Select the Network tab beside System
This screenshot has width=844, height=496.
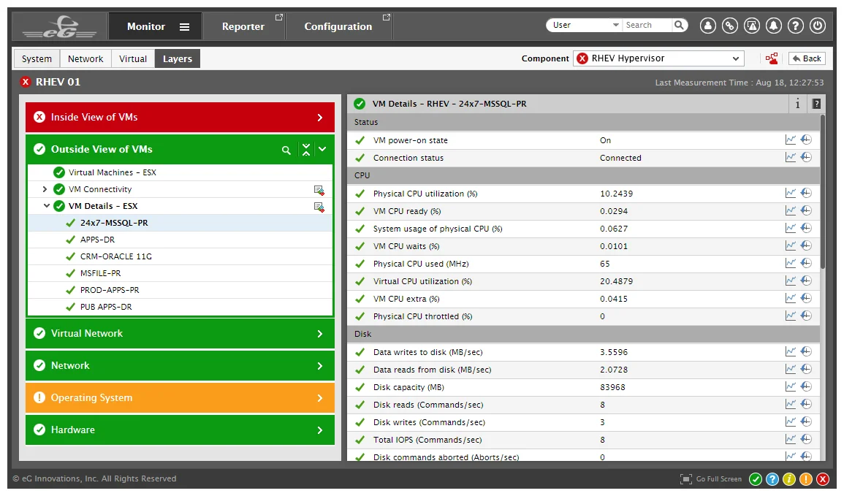(85, 58)
